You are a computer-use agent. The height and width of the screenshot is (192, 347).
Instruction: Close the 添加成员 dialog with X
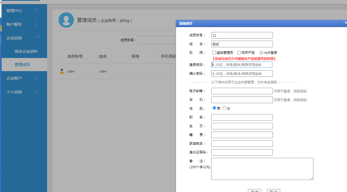346,23
